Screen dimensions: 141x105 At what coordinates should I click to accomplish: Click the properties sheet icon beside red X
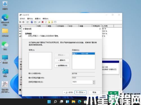[46, 22]
